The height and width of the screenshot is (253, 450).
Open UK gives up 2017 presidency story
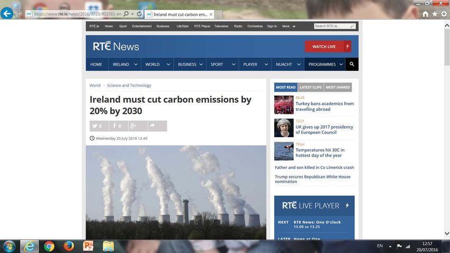coord(325,130)
